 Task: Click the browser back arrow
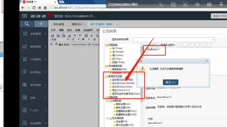[23, 8]
